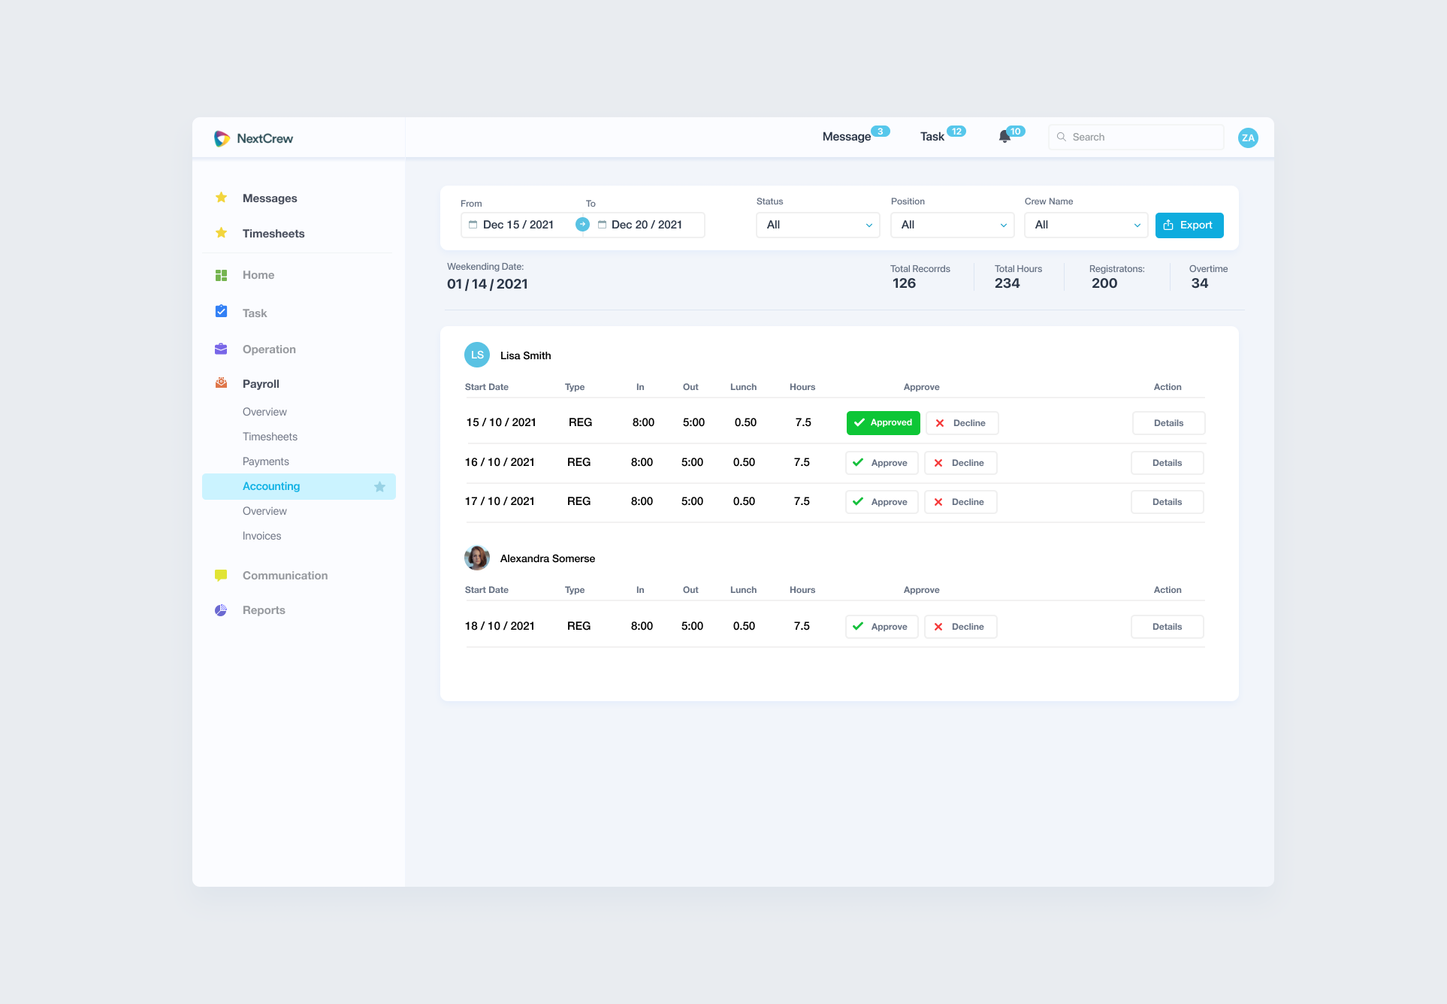The height and width of the screenshot is (1004, 1447).
Task: Click the NextCrew logo icon
Action: (x=222, y=138)
